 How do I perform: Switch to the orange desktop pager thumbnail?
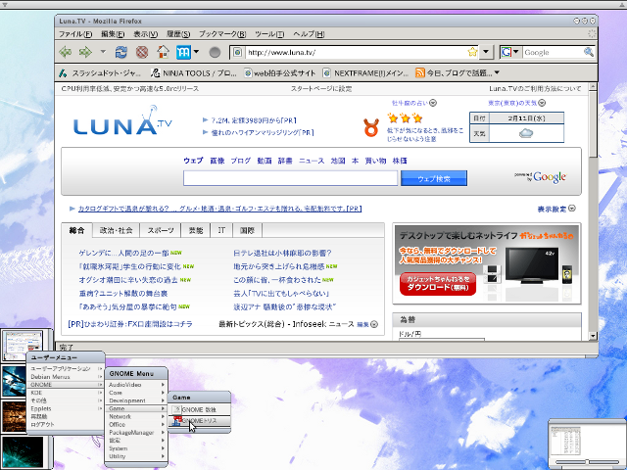(14, 417)
